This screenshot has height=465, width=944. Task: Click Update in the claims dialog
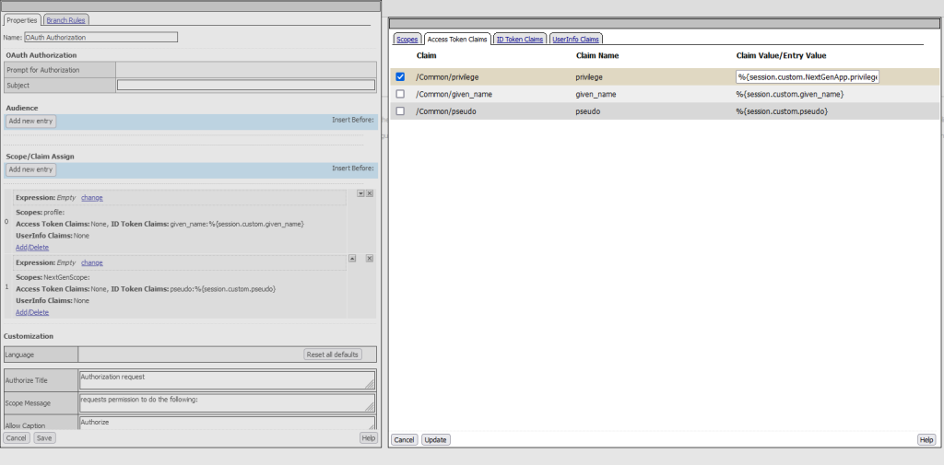point(435,440)
